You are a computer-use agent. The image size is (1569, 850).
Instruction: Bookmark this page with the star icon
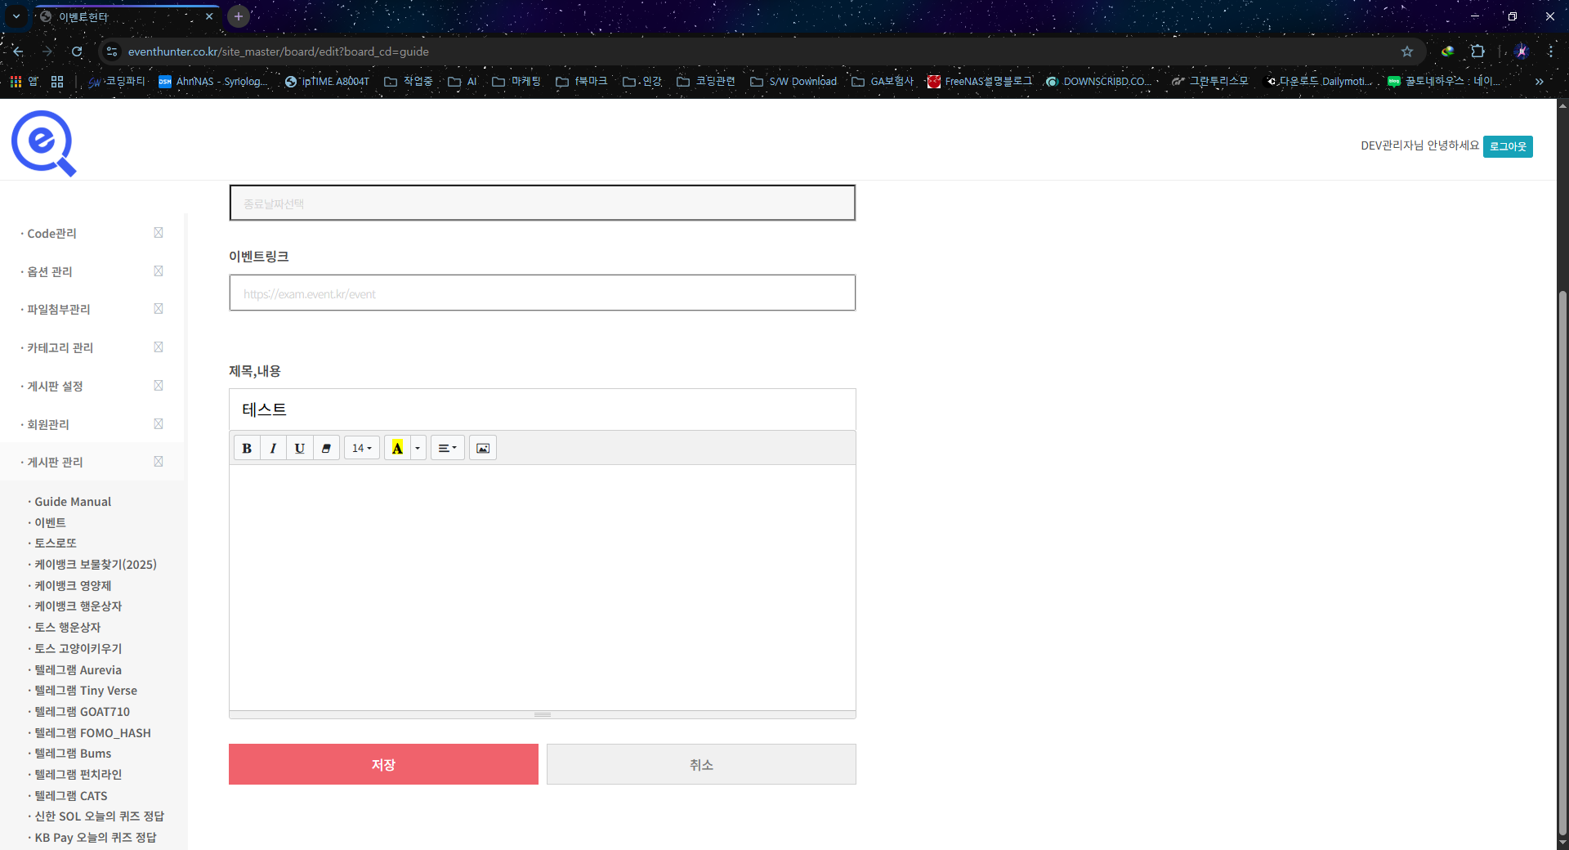(x=1406, y=51)
